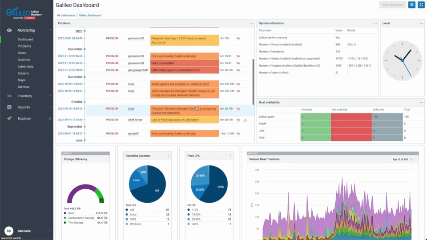Go to All dashboards breadcrumb link
The width and height of the screenshot is (427, 240).
66,15
